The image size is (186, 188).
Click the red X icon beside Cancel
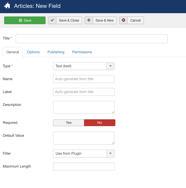pyautogui.click(x=123, y=20)
